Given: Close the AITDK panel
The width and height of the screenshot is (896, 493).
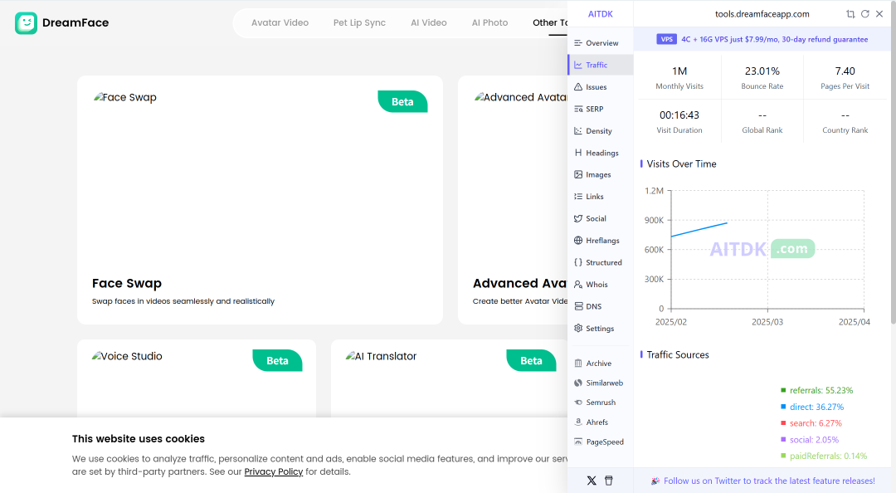Looking at the screenshot, I should point(879,14).
